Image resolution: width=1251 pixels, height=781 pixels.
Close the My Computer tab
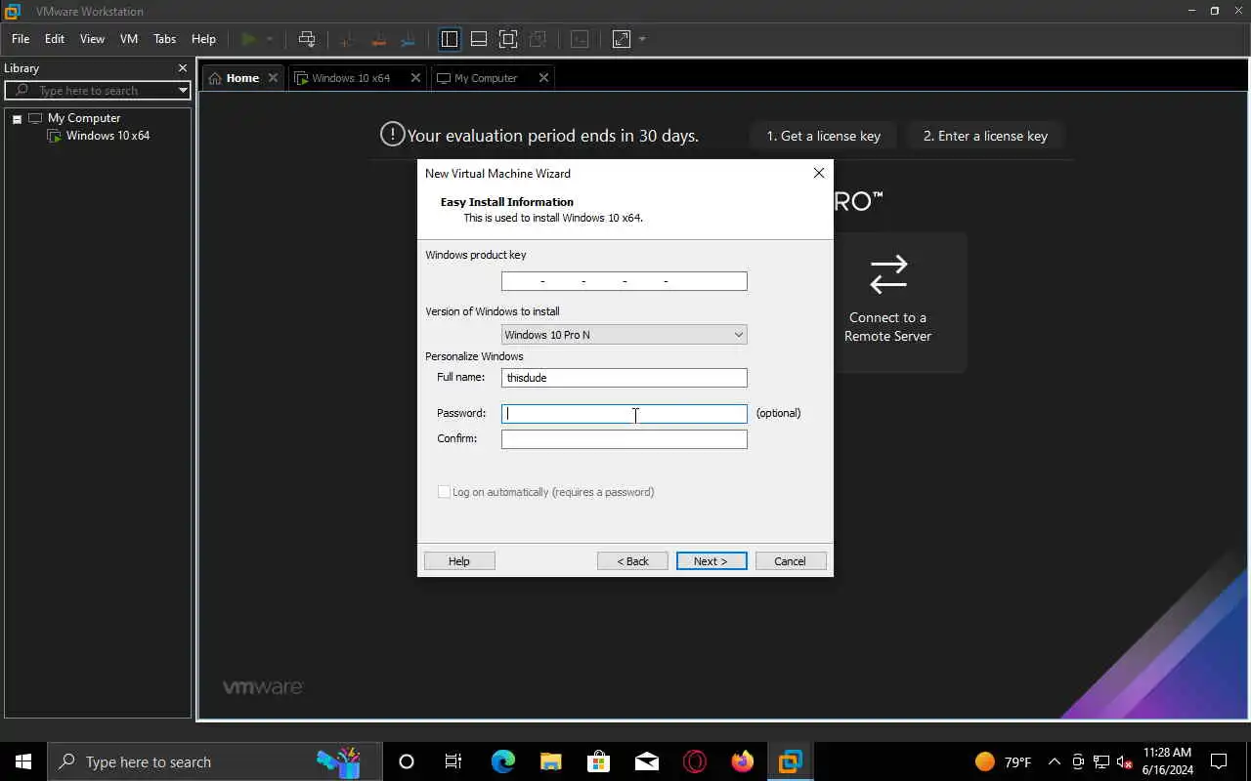click(543, 78)
